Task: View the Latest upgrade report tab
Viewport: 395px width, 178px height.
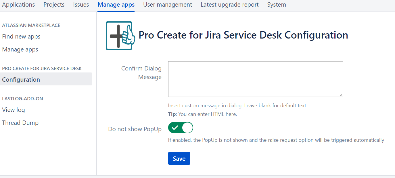Action: (230, 5)
